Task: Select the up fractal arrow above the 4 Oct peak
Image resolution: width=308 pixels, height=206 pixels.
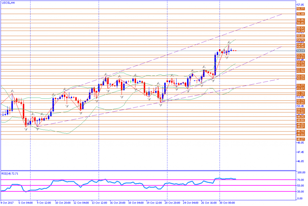Action: point(12,91)
